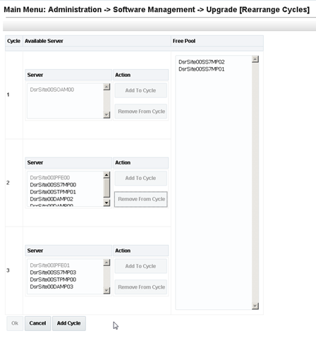Image resolution: width=316 pixels, height=343 pixels.
Task: Select DsrSite00STPMP01 in Cycle 2 list
Action: (53, 192)
